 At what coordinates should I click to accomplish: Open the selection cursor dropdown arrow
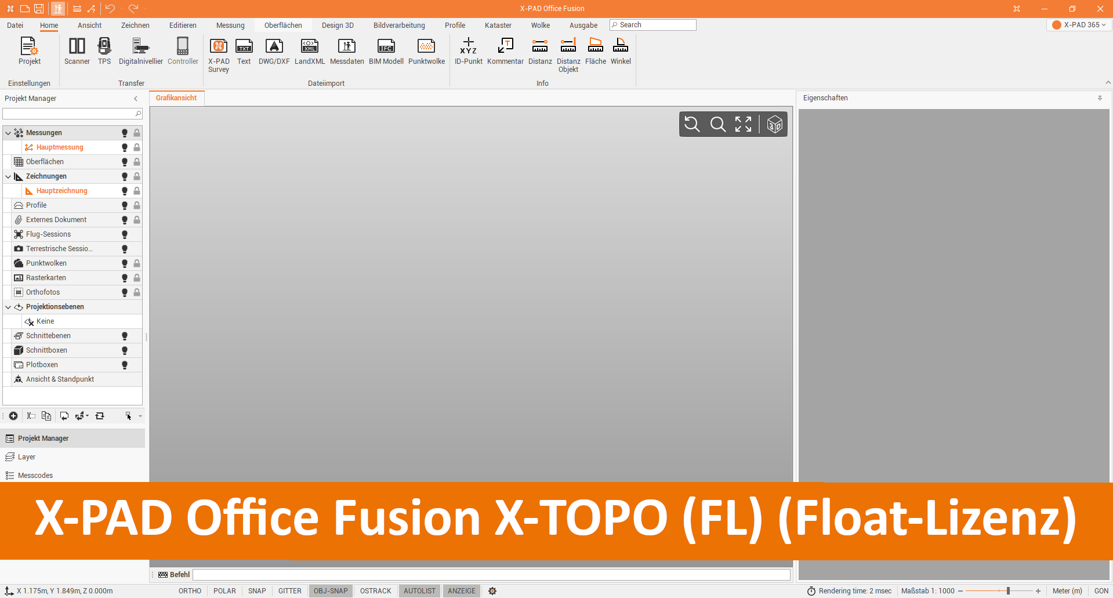(x=140, y=416)
